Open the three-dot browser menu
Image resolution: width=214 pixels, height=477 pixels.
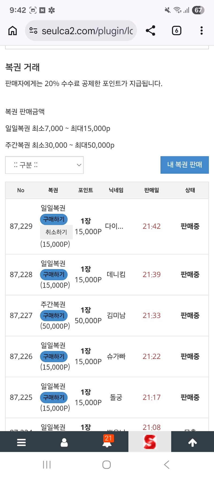click(x=202, y=31)
